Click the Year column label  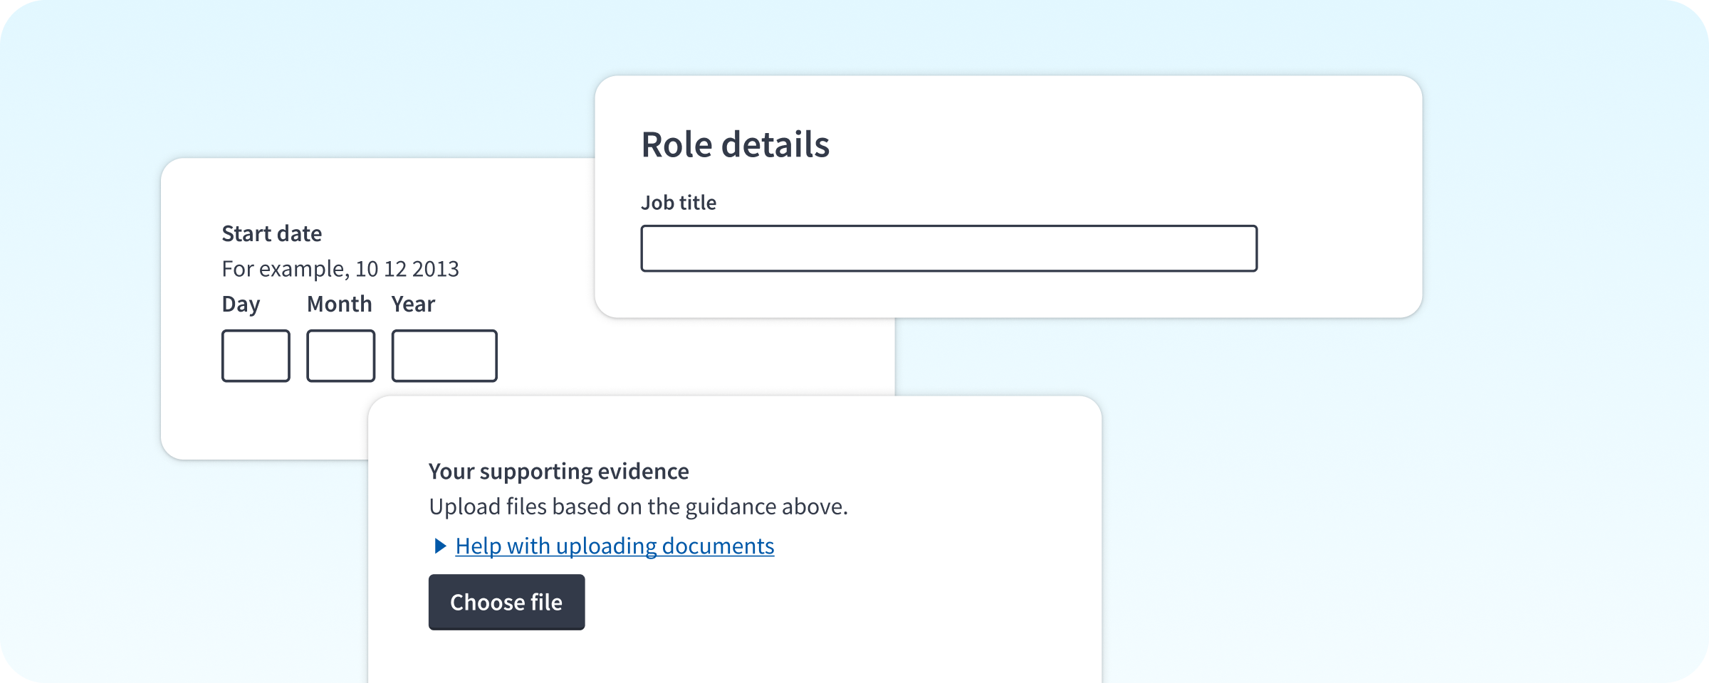coord(413,304)
